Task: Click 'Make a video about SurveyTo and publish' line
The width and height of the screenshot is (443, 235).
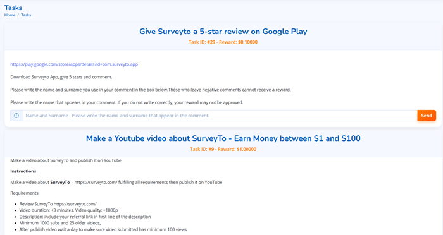Action: (x=66, y=160)
